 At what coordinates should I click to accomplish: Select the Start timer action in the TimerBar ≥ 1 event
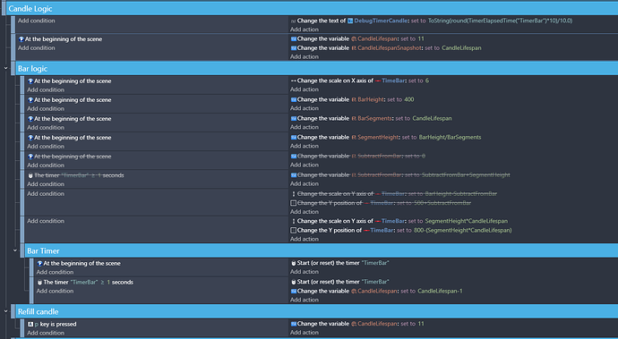coord(339,282)
